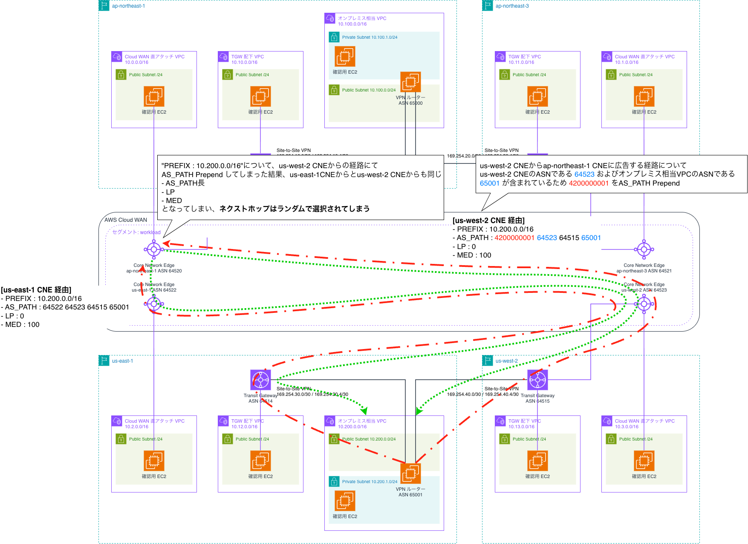This screenshot has width=748, height=544.
Task: Select the EC2 icon in VPC 10.2.0.0/16
Action: coord(154,461)
